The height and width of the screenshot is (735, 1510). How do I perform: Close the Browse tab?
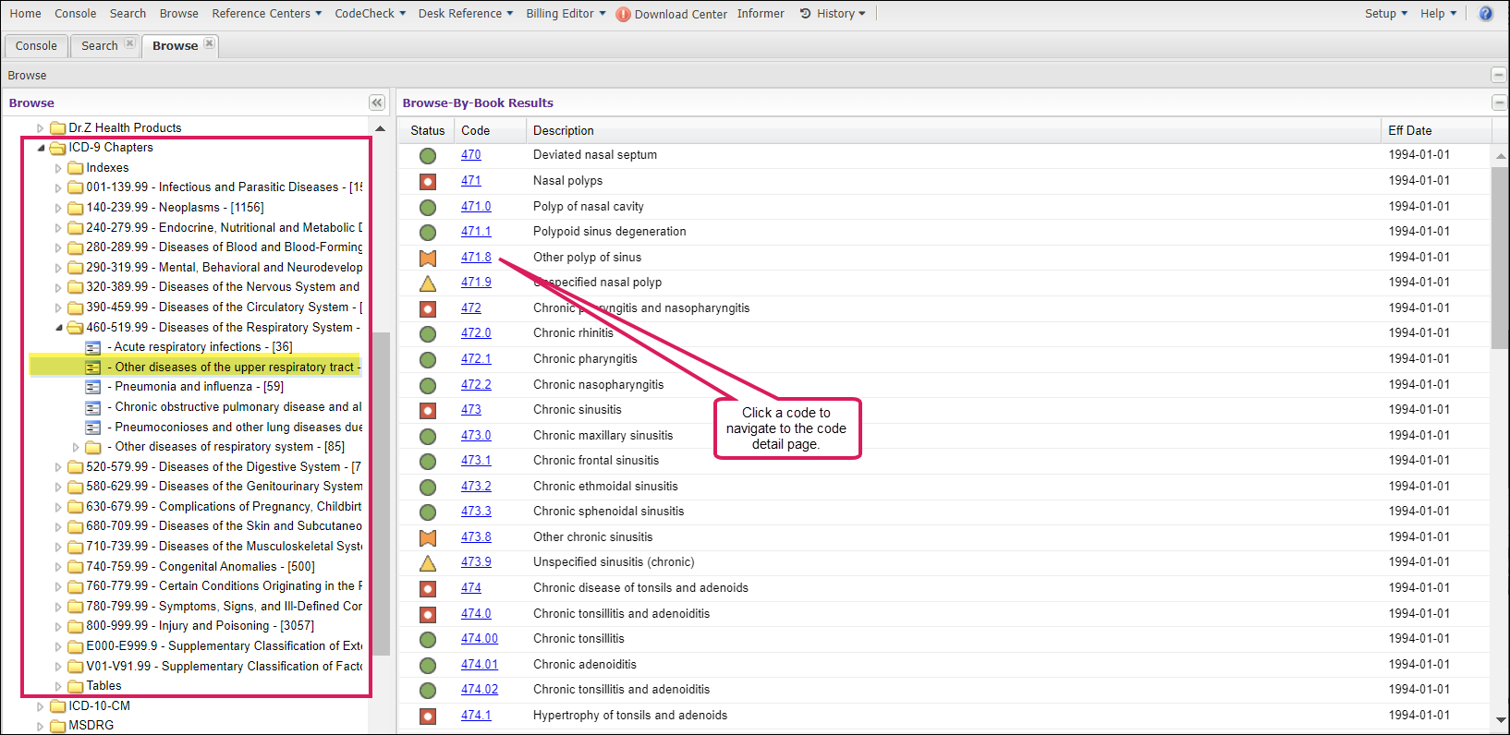[210, 43]
